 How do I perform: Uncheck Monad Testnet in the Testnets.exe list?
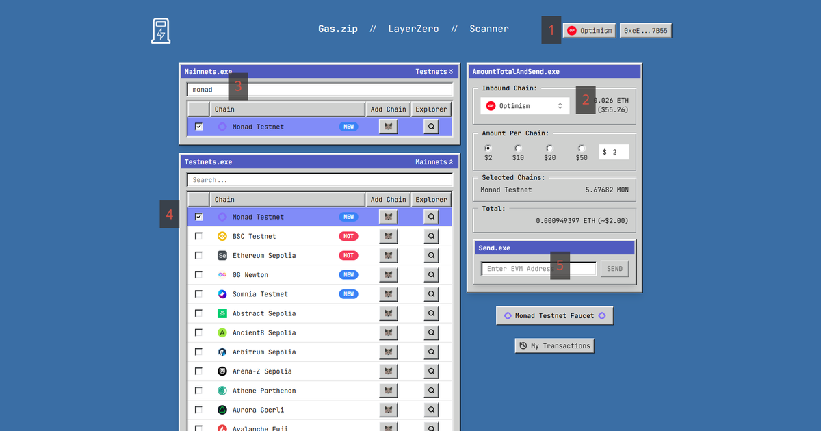[198, 217]
